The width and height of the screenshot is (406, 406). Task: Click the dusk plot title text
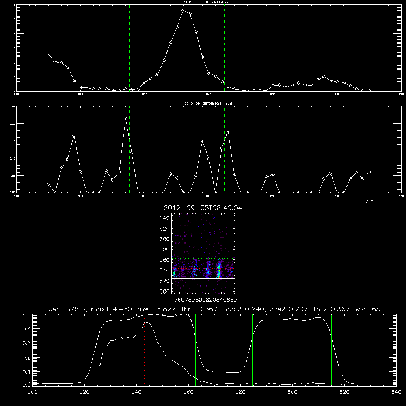pos(209,104)
